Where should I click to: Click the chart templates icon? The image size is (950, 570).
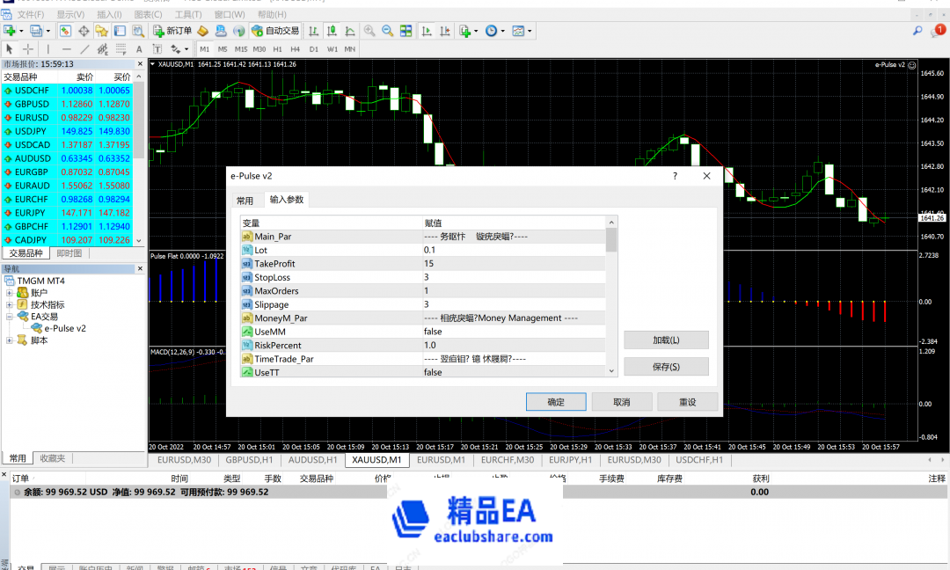pos(518,31)
